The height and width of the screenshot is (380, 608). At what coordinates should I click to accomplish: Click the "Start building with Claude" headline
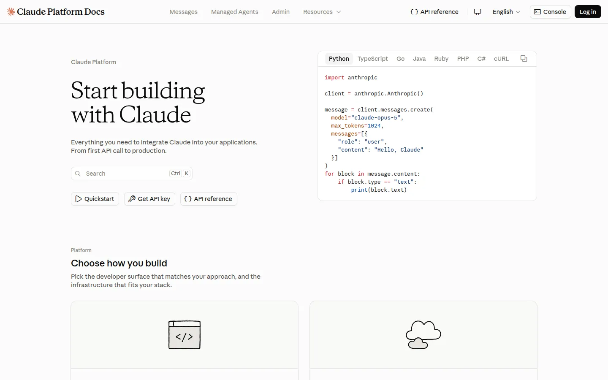(138, 103)
